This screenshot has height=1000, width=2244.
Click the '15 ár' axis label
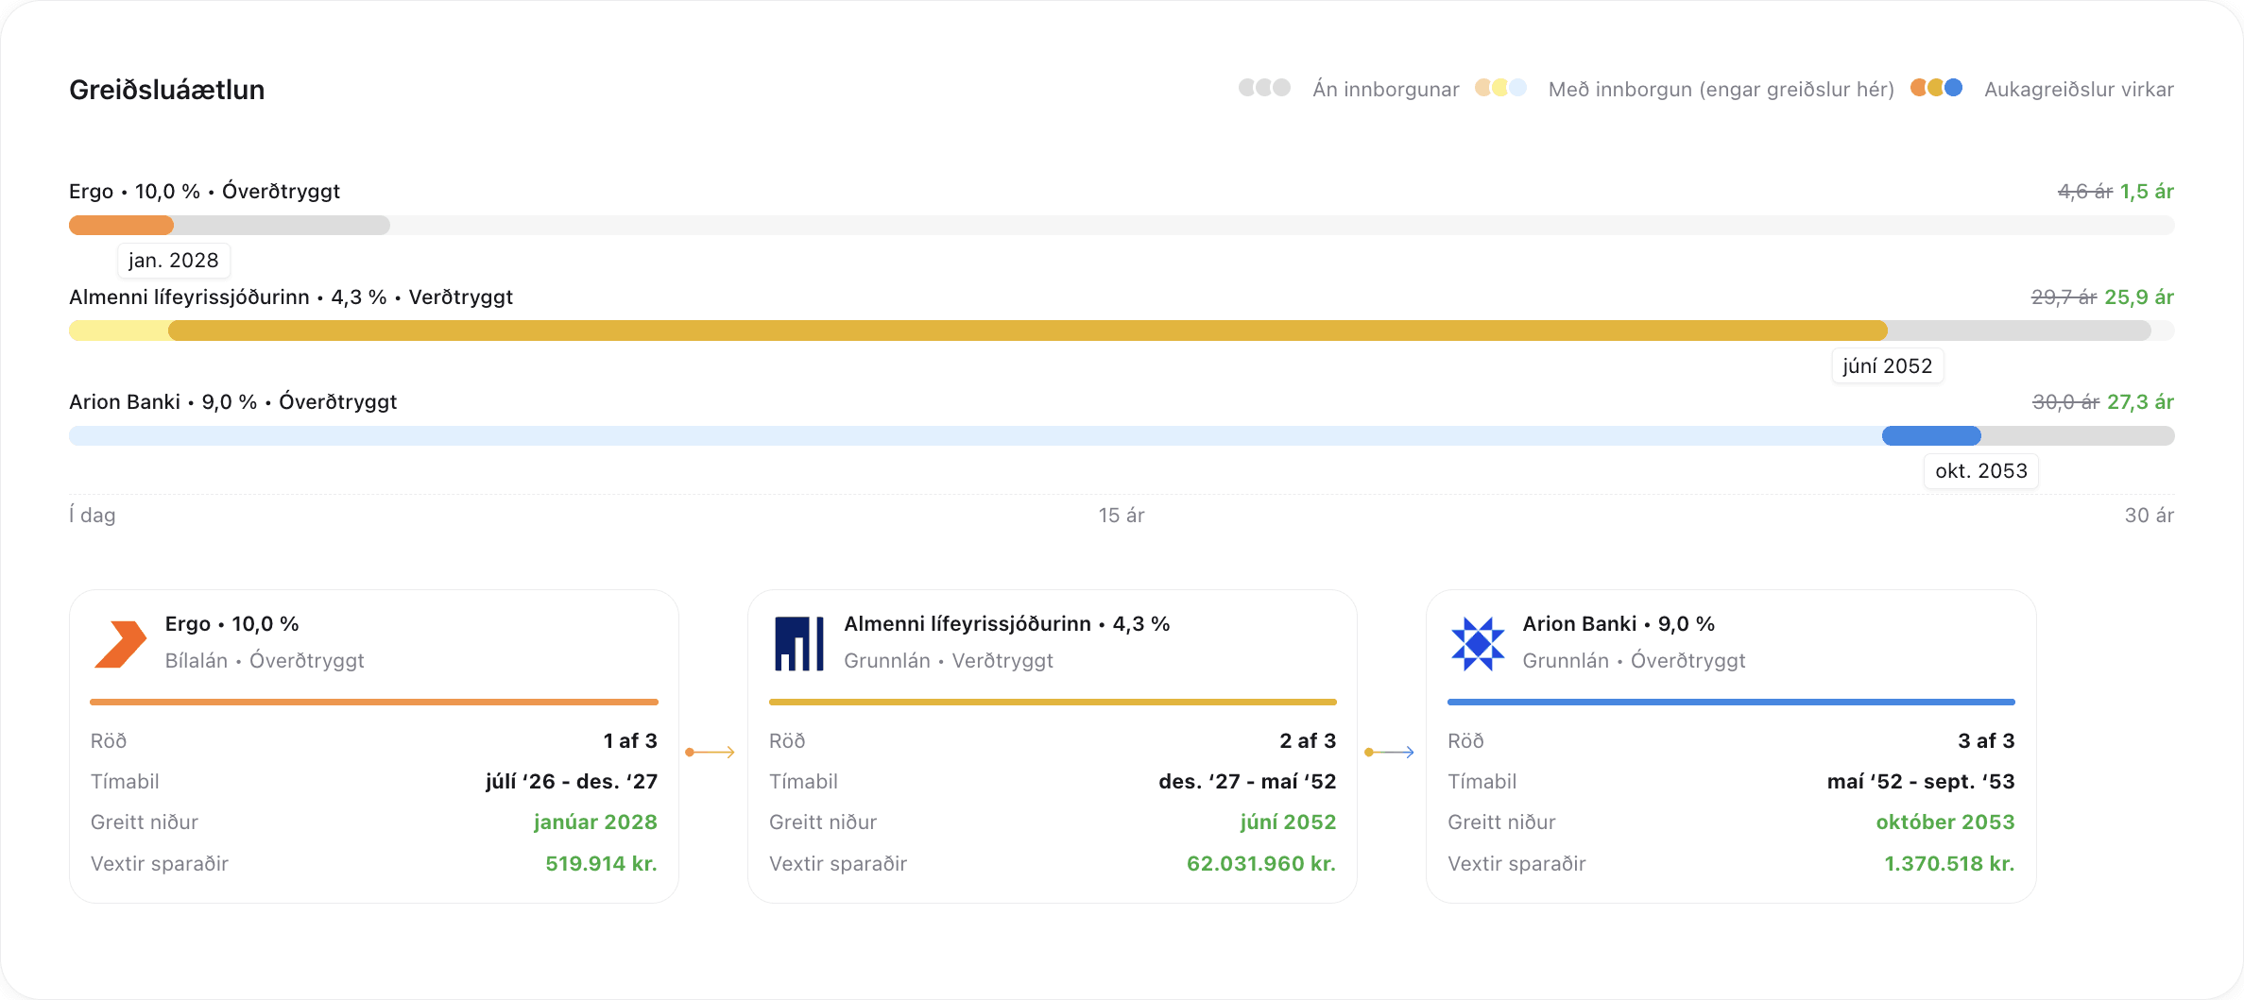pos(1122,516)
